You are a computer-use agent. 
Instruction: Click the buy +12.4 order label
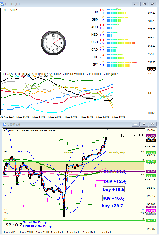click(115, 181)
